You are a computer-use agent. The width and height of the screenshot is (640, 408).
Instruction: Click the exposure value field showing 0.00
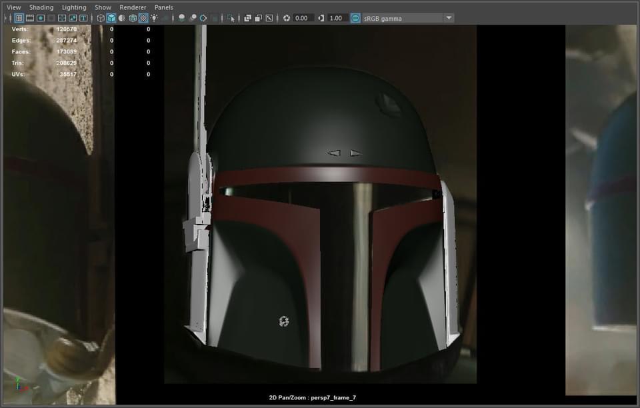302,18
